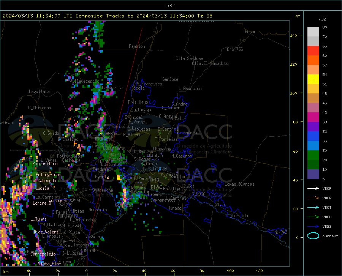
Task: Select the light grey 70-80 dBZ swatch
Action: click(313, 32)
